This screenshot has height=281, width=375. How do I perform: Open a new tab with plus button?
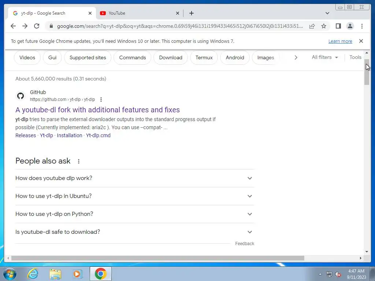point(191,13)
